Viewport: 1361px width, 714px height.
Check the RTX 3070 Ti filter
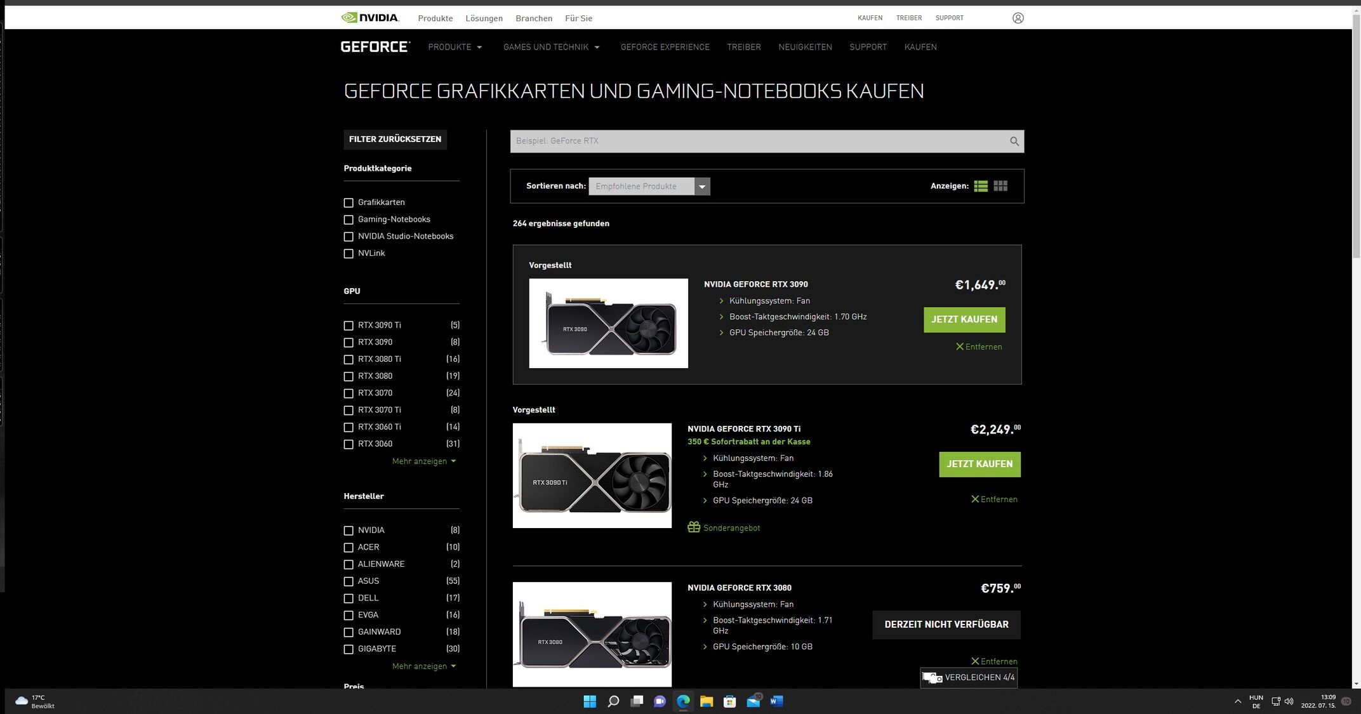tap(349, 411)
